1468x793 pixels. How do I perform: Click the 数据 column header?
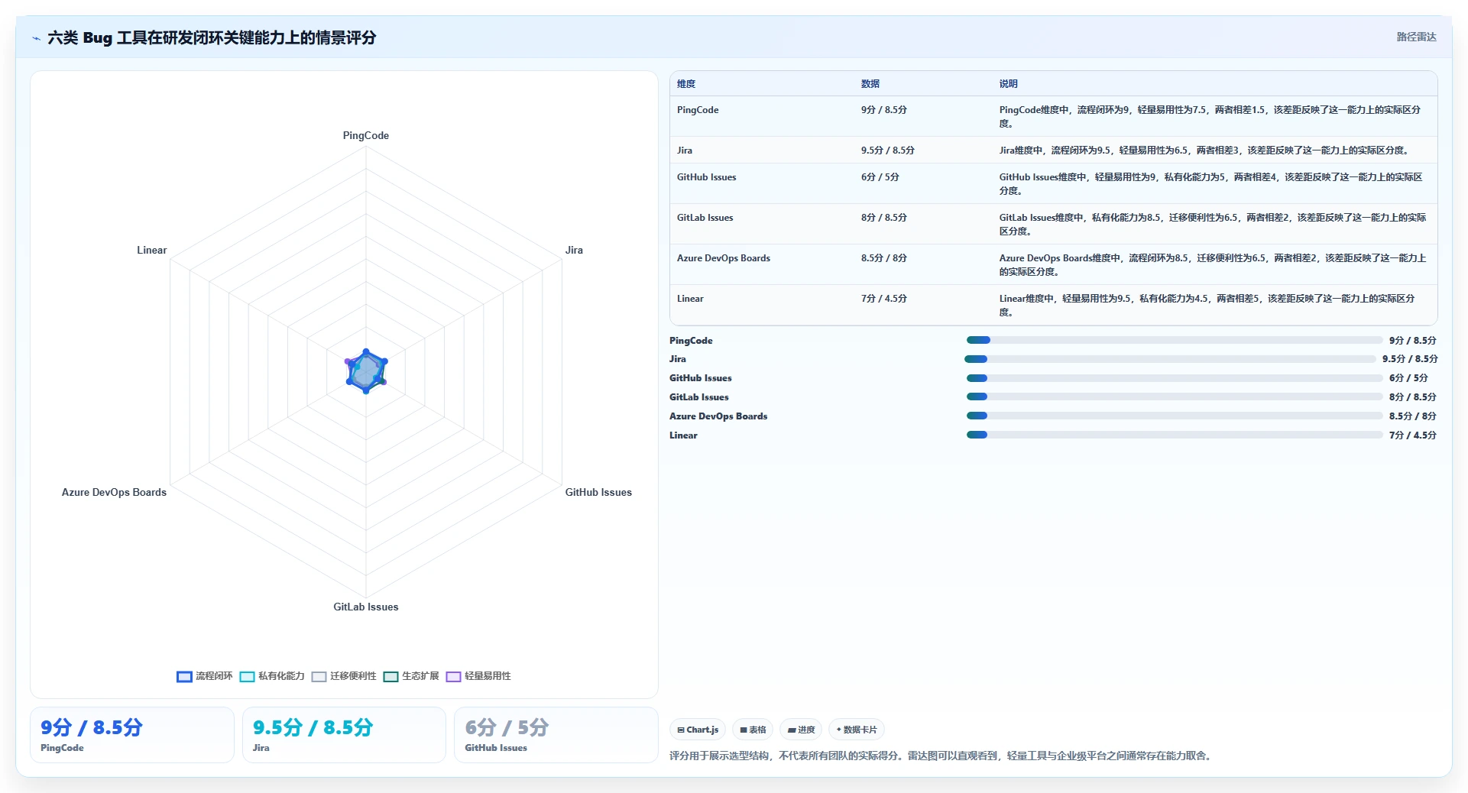click(x=870, y=84)
